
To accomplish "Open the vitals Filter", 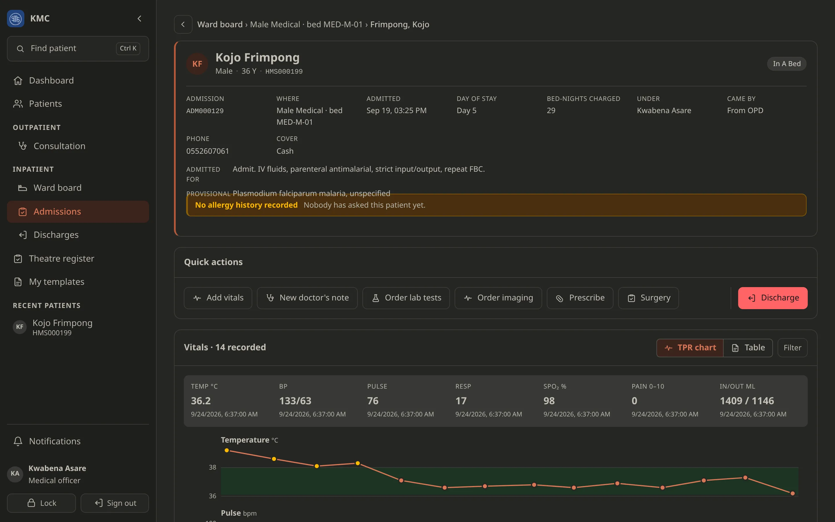I will pyautogui.click(x=793, y=348).
